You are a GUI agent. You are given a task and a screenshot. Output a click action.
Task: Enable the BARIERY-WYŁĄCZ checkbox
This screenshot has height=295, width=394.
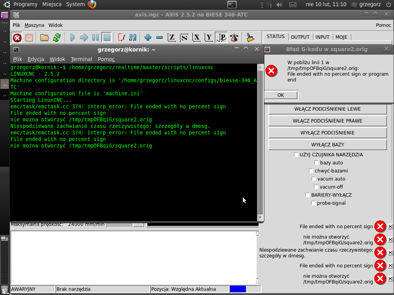(307, 195)
